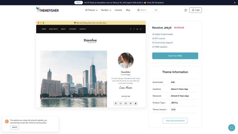Click Facebook button under Follow Me
Screen dimensions: 238x134
[x=116, y=103]
